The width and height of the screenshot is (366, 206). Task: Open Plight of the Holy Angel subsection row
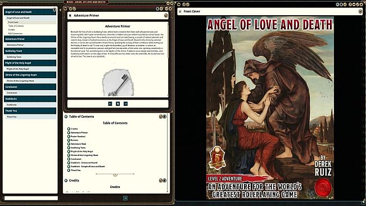point(31,69)
